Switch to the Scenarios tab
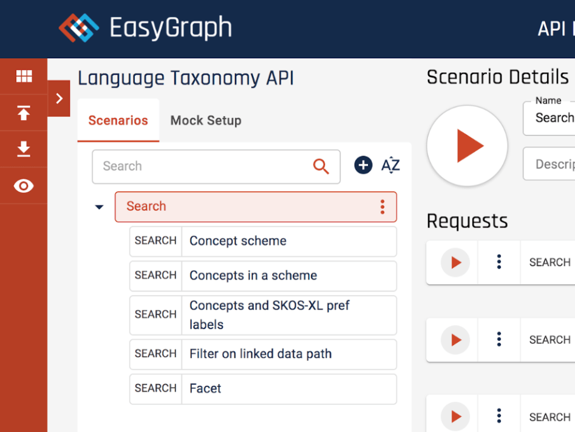This screenshot has width=575, height=432. tap(118, 120)
